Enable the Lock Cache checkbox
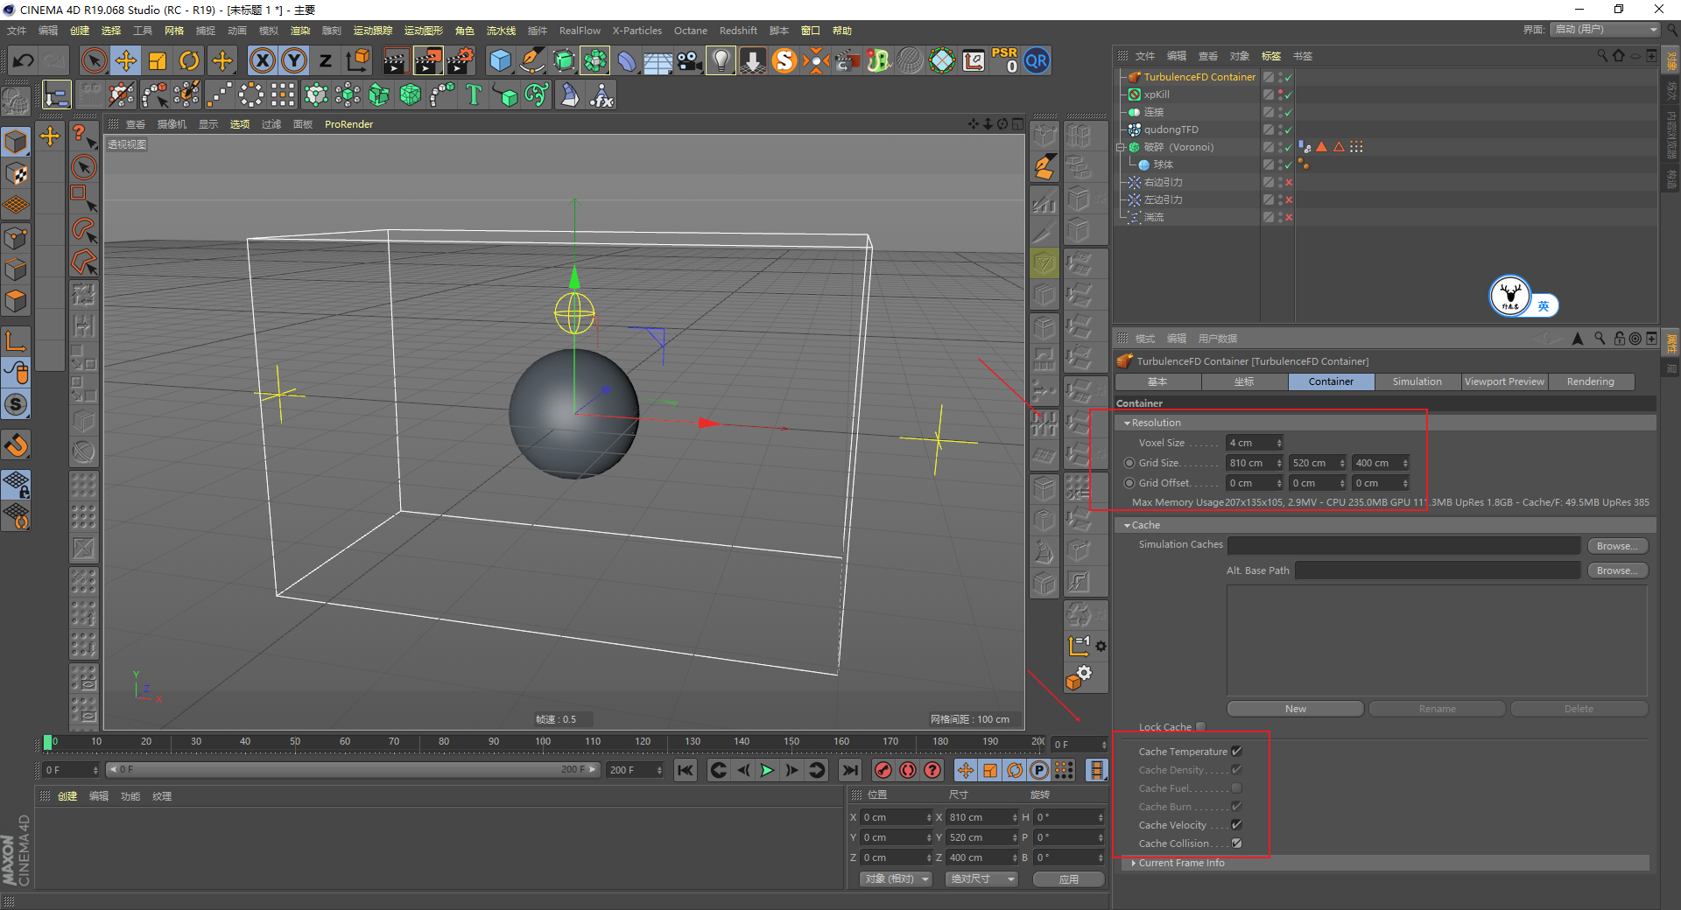Image resolution: width=1681 pixels, height=910 pixels. tap(1201, 727)
